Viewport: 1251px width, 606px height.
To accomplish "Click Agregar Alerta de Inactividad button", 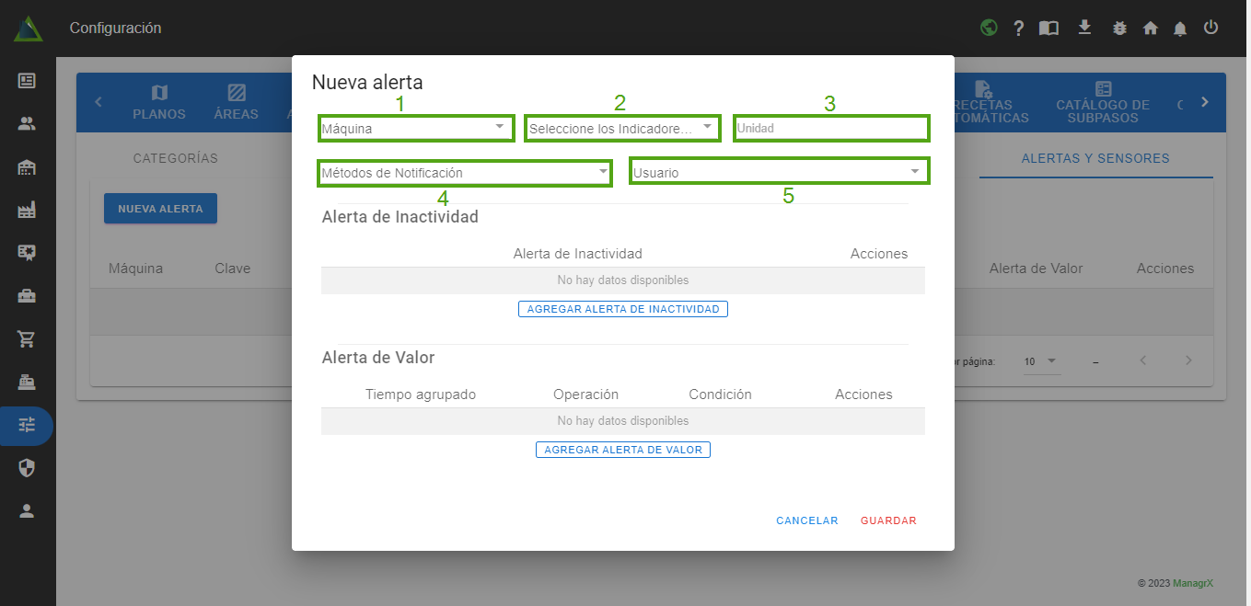I will click(x=623, y=310).
